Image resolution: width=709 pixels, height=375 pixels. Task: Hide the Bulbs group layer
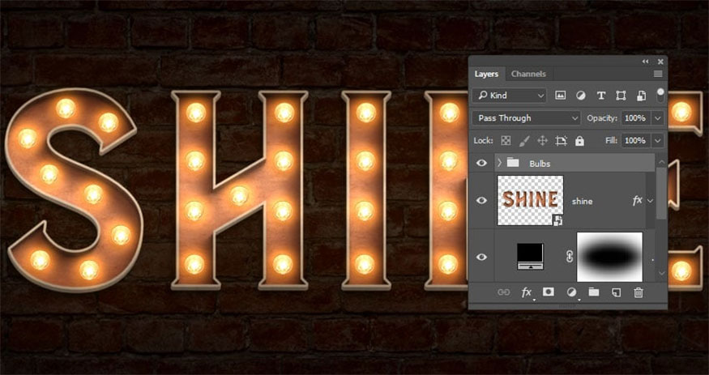(482, 163)
